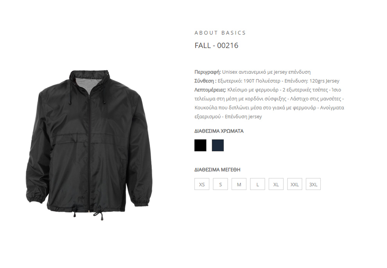Choose the navy blue color swatch
Image resolution: width=387 pixels, height=268 pixels.
[x=218, y=145]
